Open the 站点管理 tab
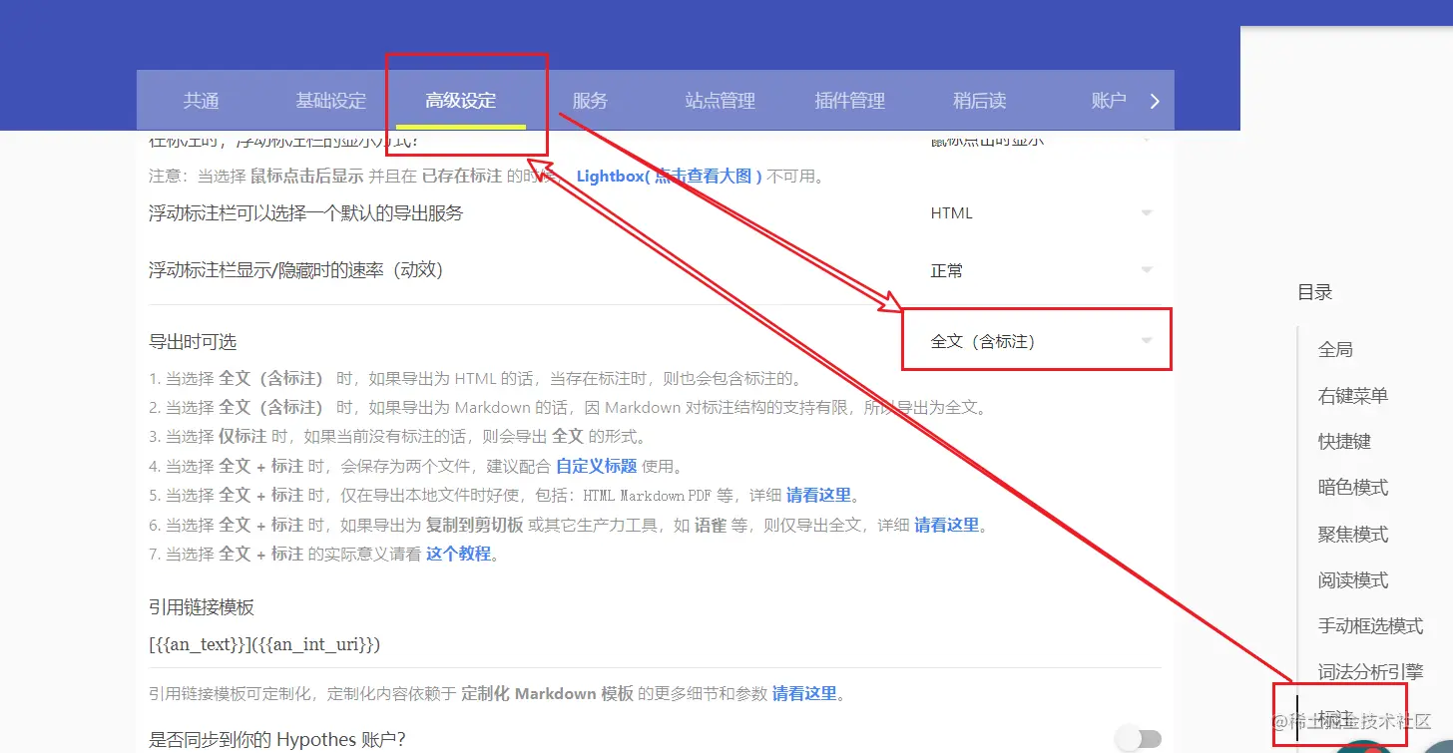The height and width of the screenshot is (753, 1453). coord(721,100)
